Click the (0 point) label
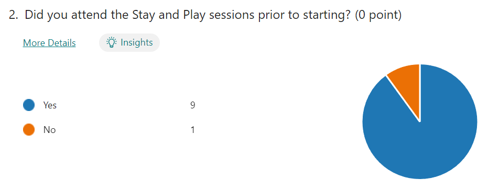 (x=378, y=15)
